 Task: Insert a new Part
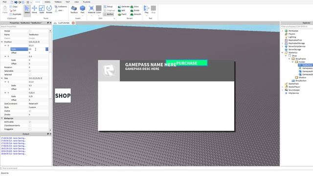pos(83,9)
